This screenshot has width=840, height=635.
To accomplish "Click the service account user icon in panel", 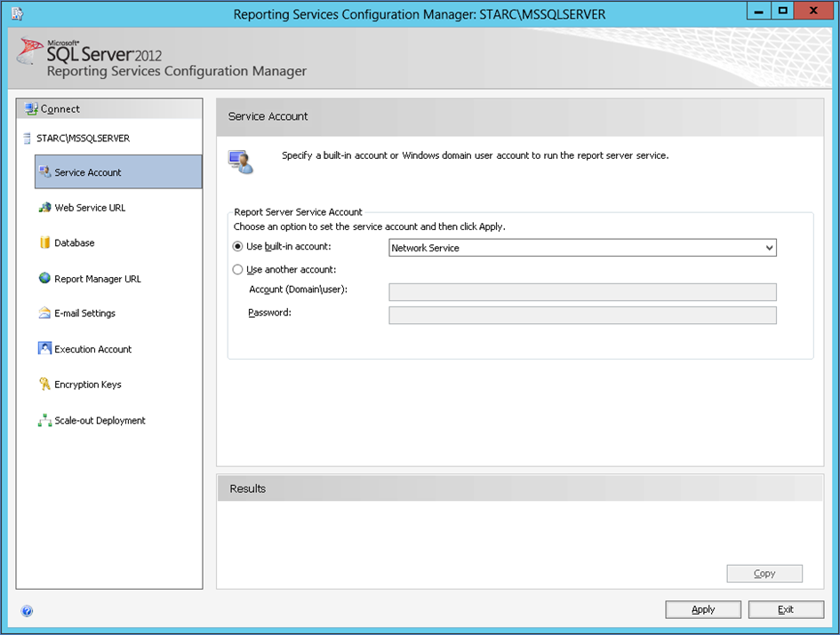I will click(x=241, y=162).
